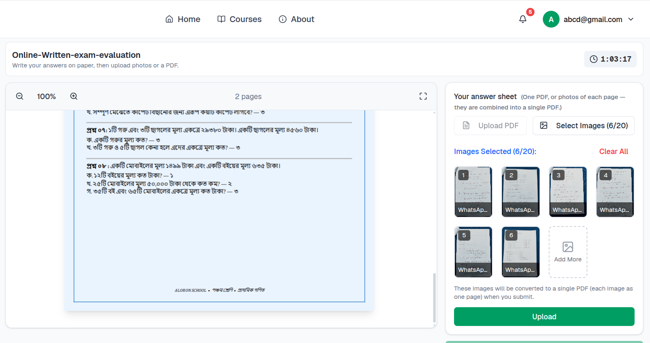Click the Upload PDF button
650x343 pixels.
pyautogui.click(x=490, y=125)
